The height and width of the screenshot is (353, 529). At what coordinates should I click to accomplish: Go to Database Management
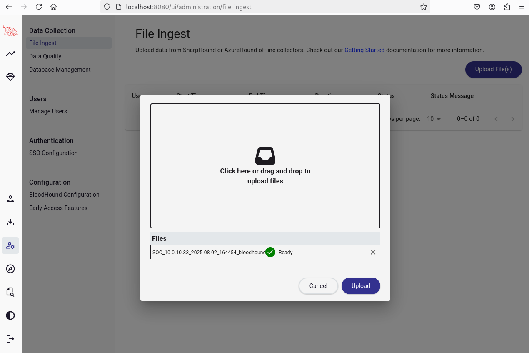(x=60, y=70)
